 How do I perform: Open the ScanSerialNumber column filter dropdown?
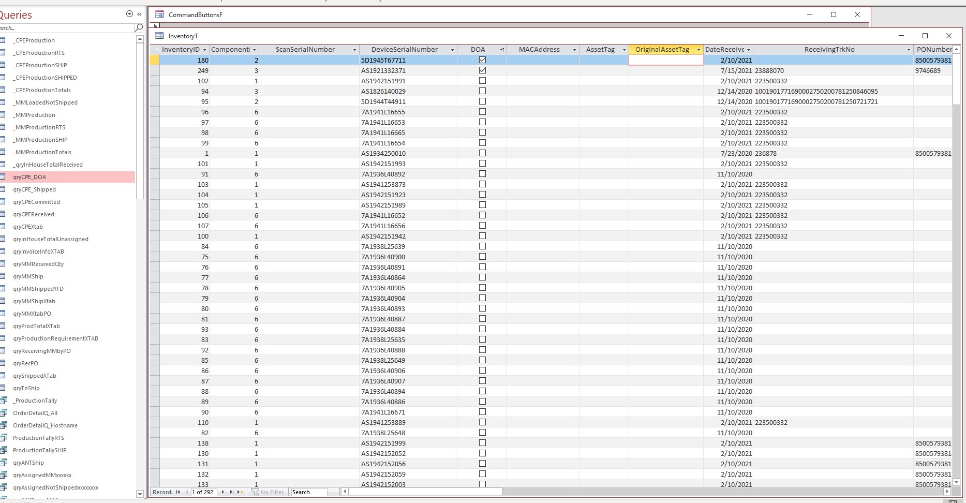pos(354,50)
